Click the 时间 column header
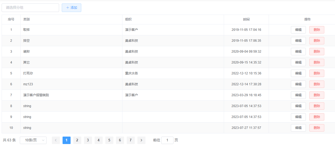335x152 pixels. (x=246, y=19)
